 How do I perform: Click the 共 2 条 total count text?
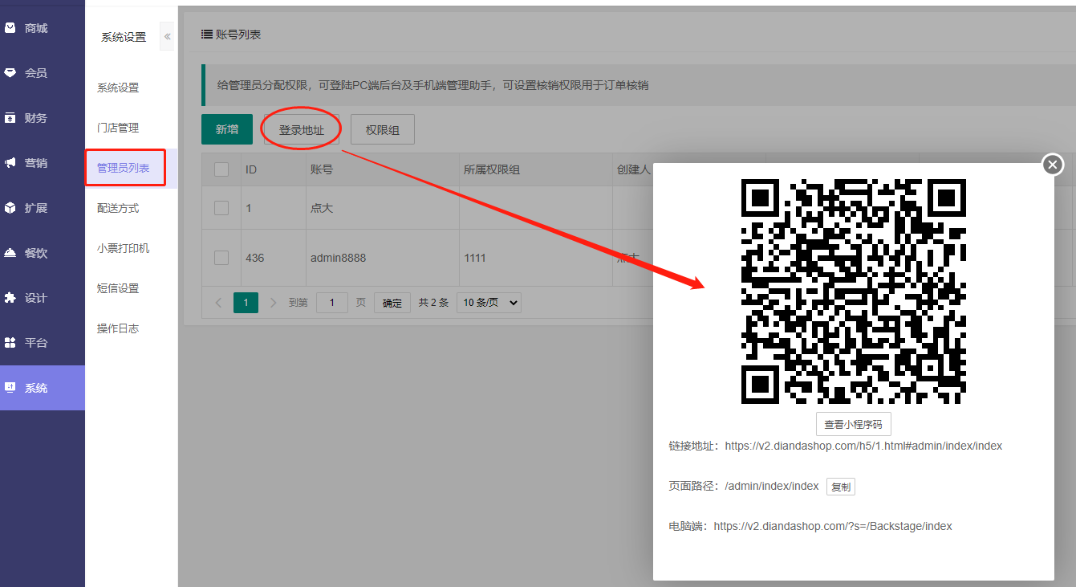(433, 303)
